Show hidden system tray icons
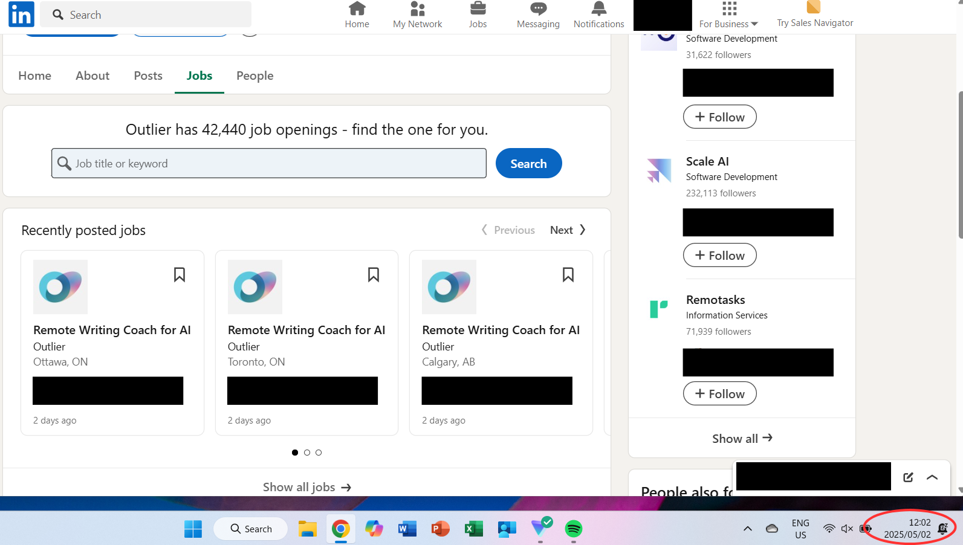This screenshot has width=963, height=545. (x=748, y=529)
